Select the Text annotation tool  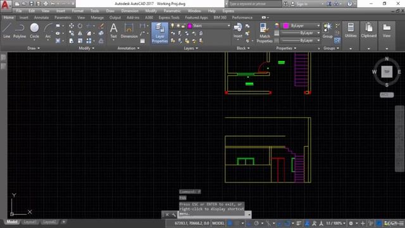pos(114,30)
